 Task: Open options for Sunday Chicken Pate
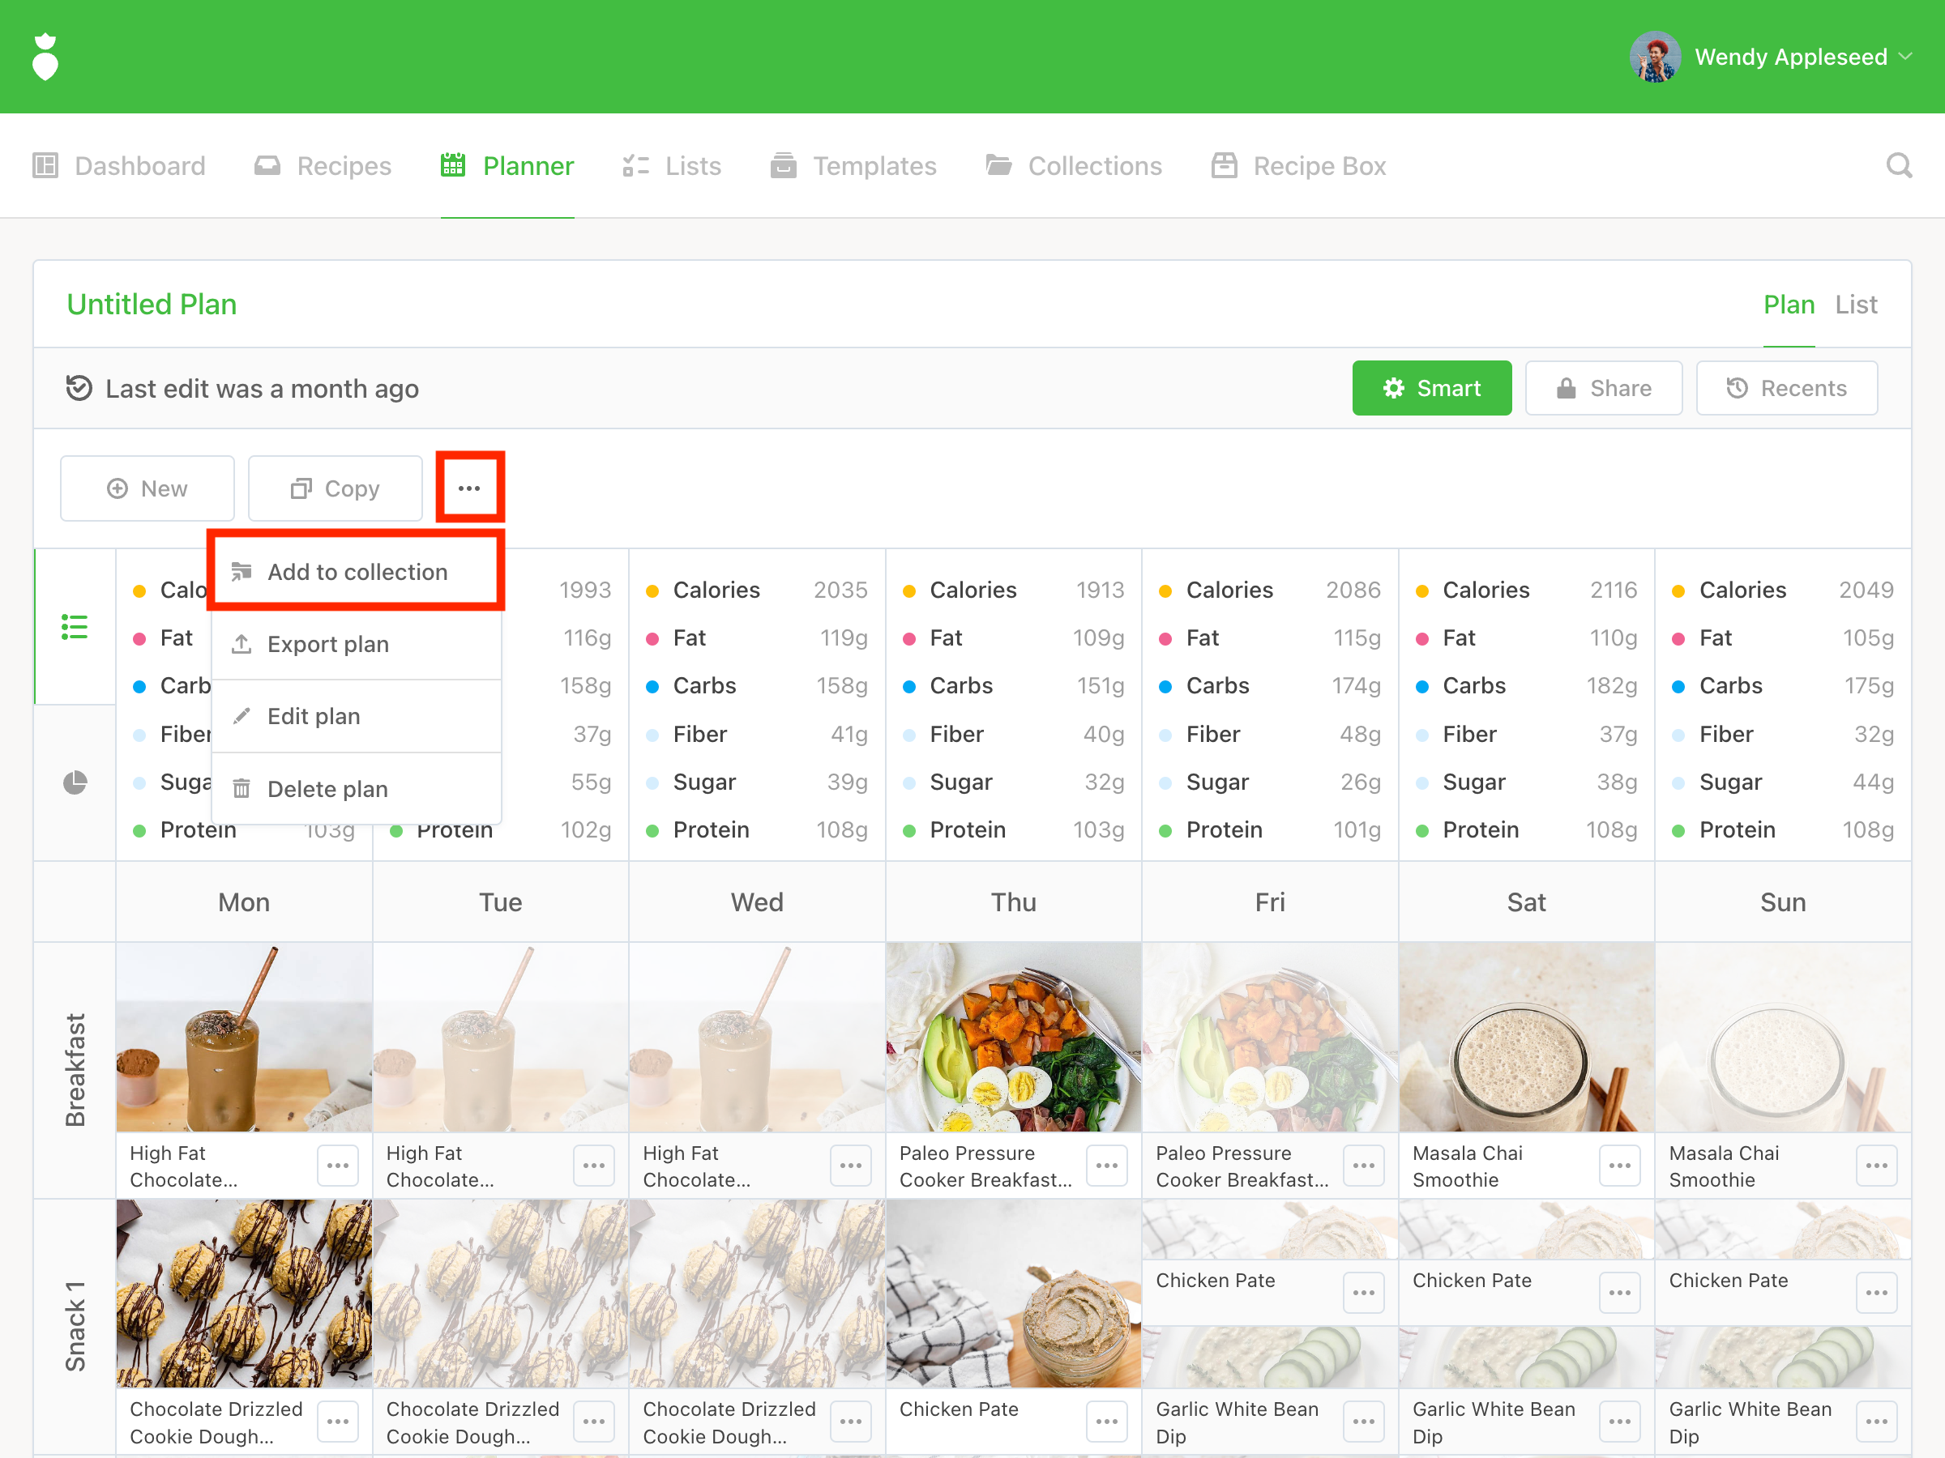(x=1876, y=1293)
